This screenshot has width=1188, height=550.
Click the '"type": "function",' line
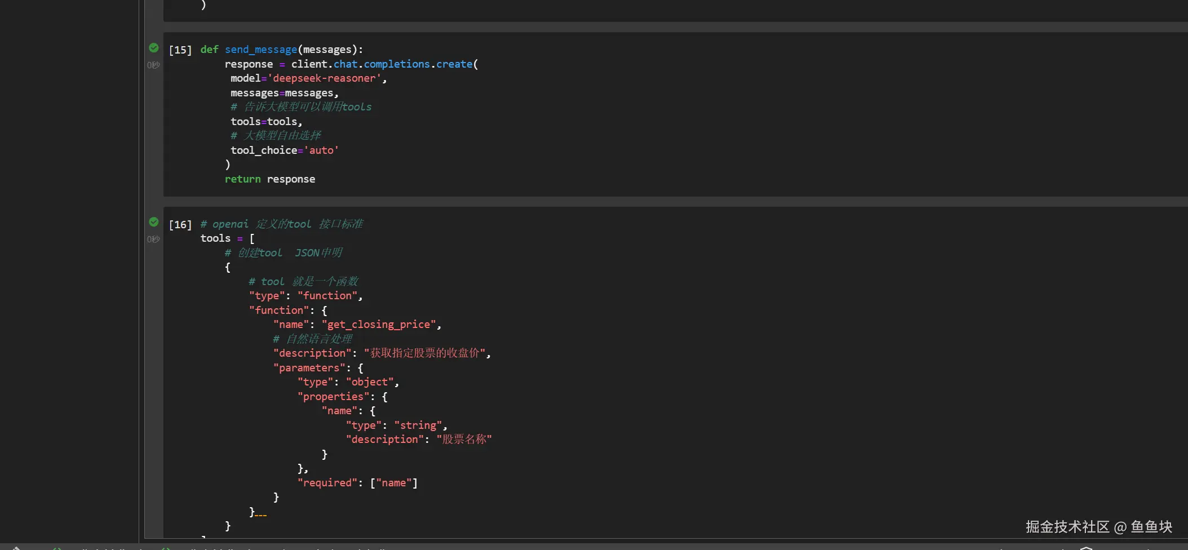[306, 296]
